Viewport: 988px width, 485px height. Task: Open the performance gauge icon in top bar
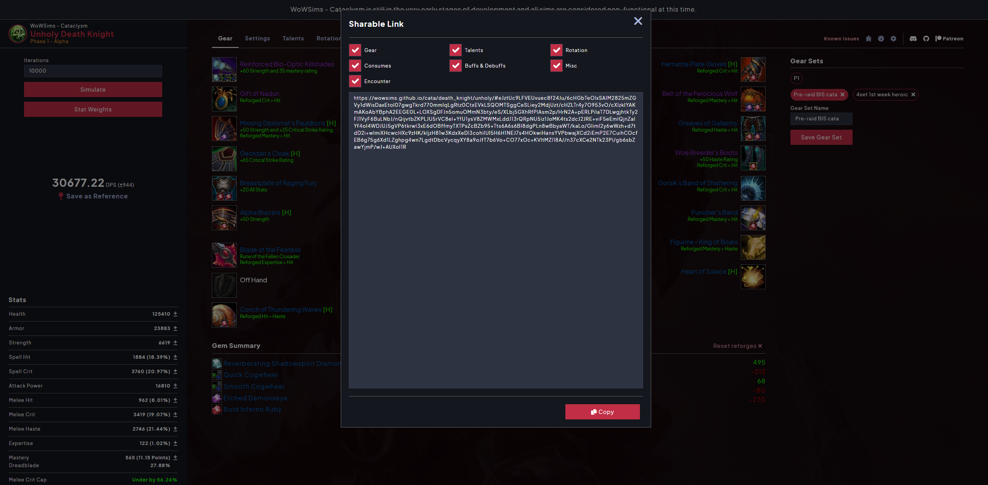[881, 38]
